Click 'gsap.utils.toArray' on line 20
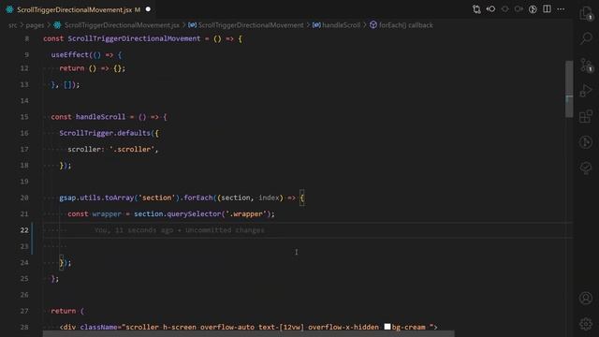Image resolution: width=599 pixels, height=337 pixels. (96, 198)
